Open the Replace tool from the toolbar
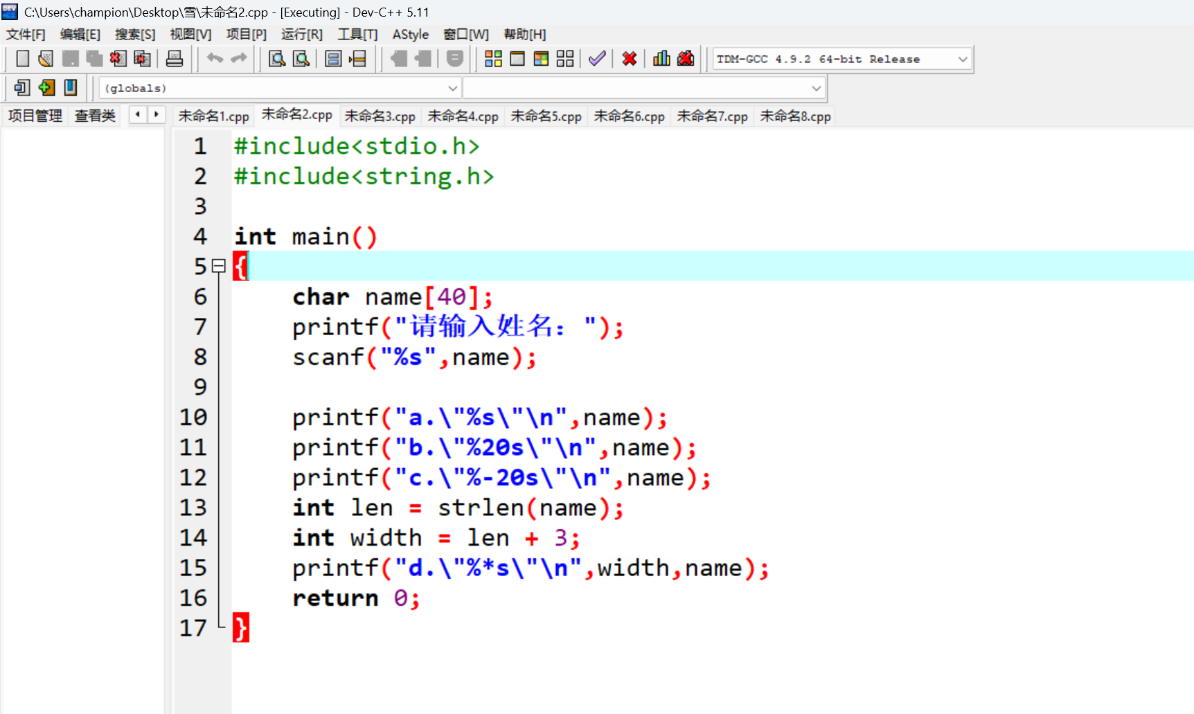The image size is (1194, 714). click(301, 59)
